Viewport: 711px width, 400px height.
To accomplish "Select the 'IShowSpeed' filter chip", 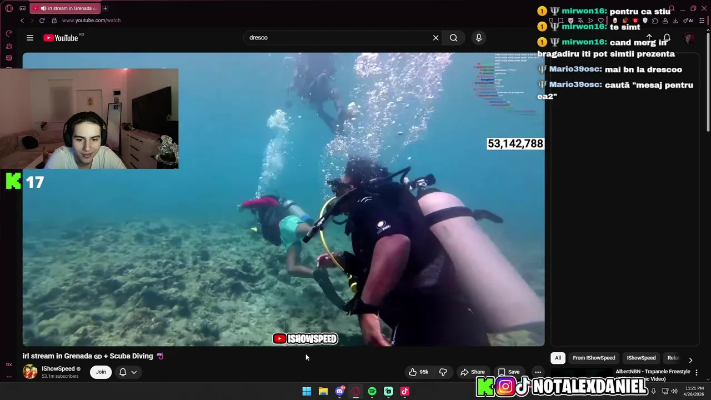I will (x=641, y=358).
